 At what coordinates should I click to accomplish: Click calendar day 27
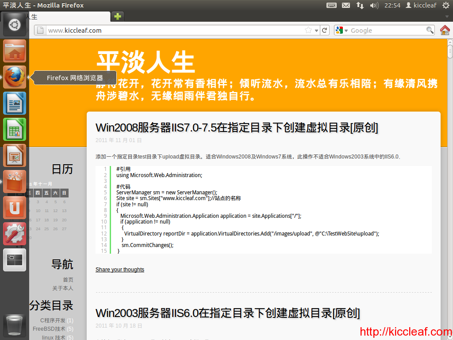click(64, 229)
